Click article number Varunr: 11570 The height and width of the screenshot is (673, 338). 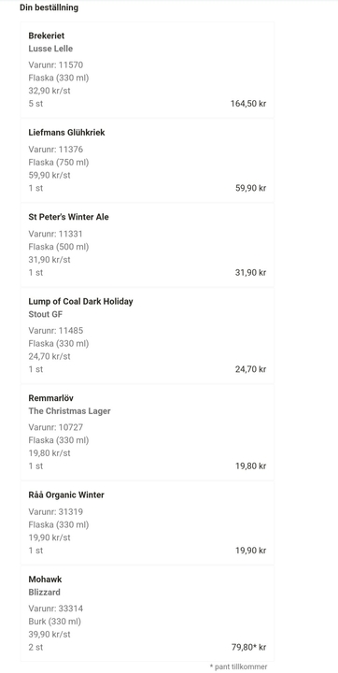pos(56,65)
